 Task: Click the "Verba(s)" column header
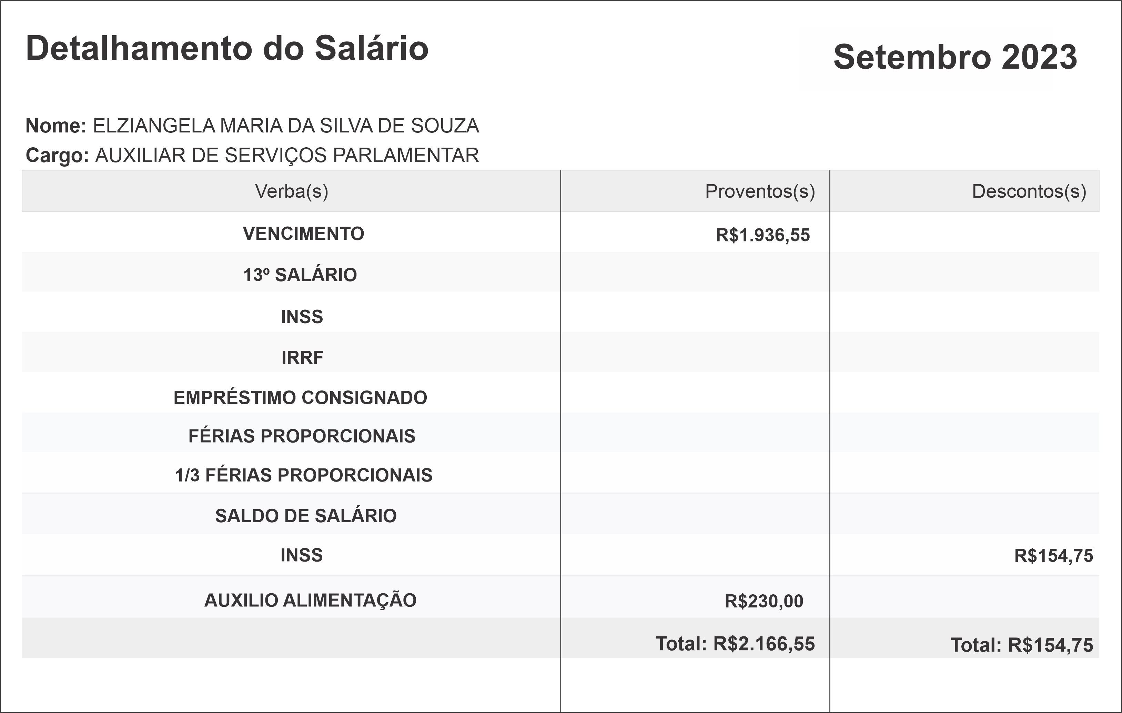[x=291, y=191]
